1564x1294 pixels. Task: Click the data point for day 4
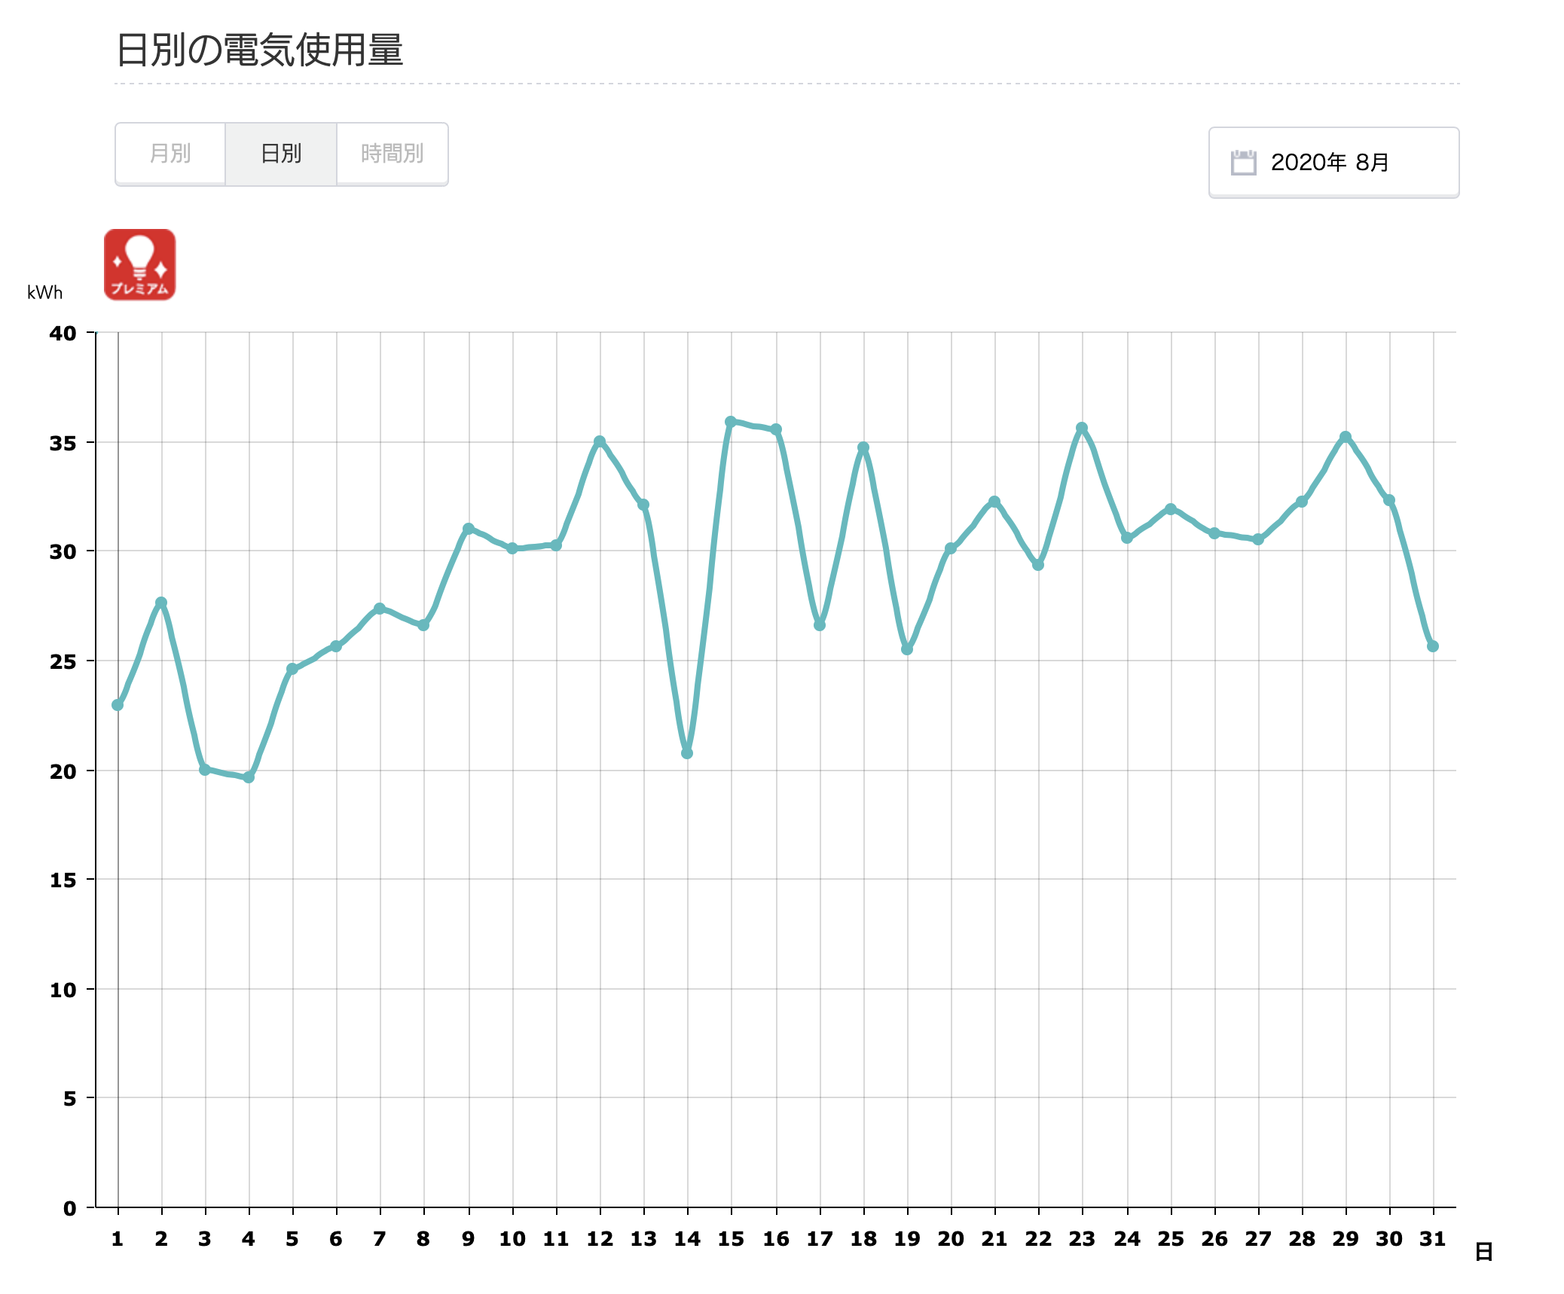tap(249, 777)
